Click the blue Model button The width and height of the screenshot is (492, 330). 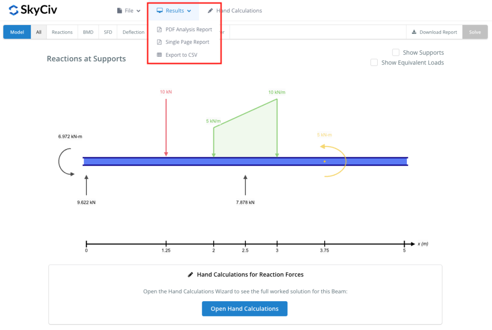[17, 32]
